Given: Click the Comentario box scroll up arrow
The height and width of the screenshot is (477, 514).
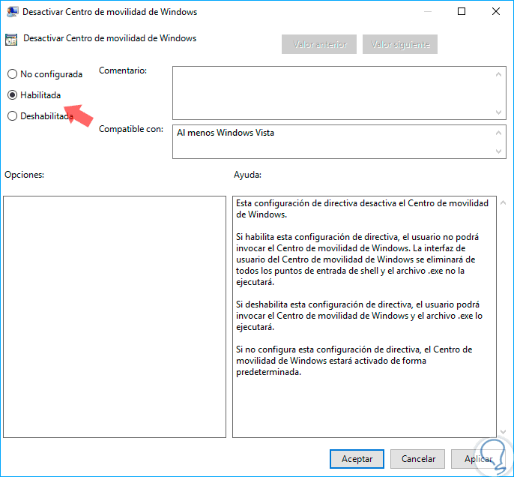Looking at the screenshot, I should coord(498,74).
